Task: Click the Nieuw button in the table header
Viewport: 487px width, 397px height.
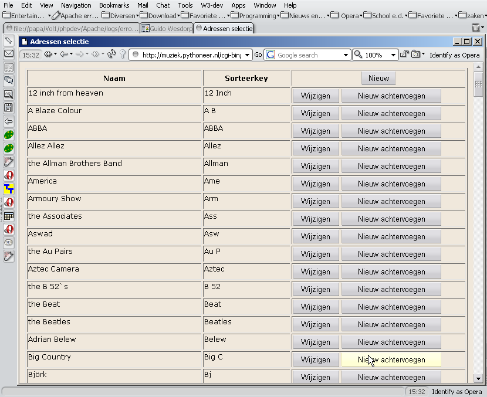Action: (378, 78)
